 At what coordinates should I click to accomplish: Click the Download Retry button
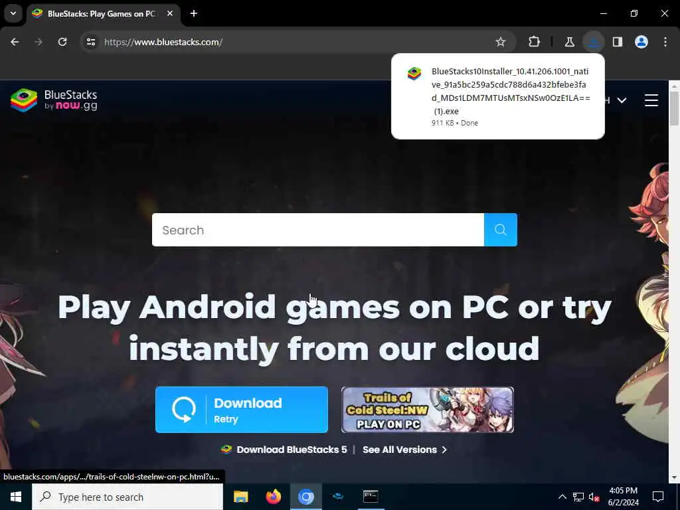coord(242,410)
